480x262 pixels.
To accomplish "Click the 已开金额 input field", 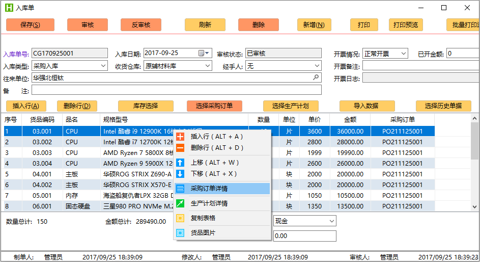I will (463, 54).
